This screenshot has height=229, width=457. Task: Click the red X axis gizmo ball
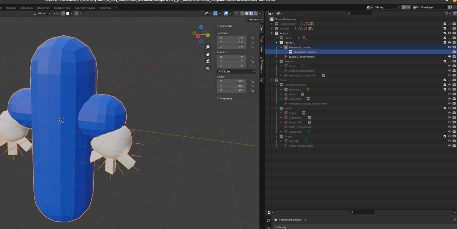click(198, 36)
